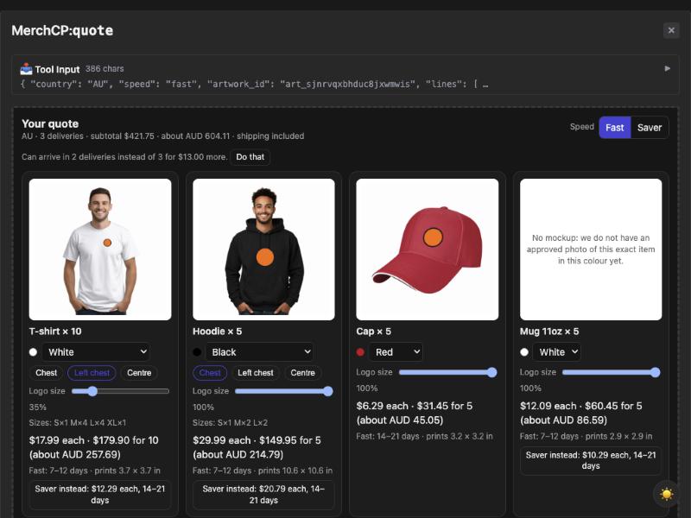
Task: Open the red Cap mockup image
Action: (x=427, y=250)
